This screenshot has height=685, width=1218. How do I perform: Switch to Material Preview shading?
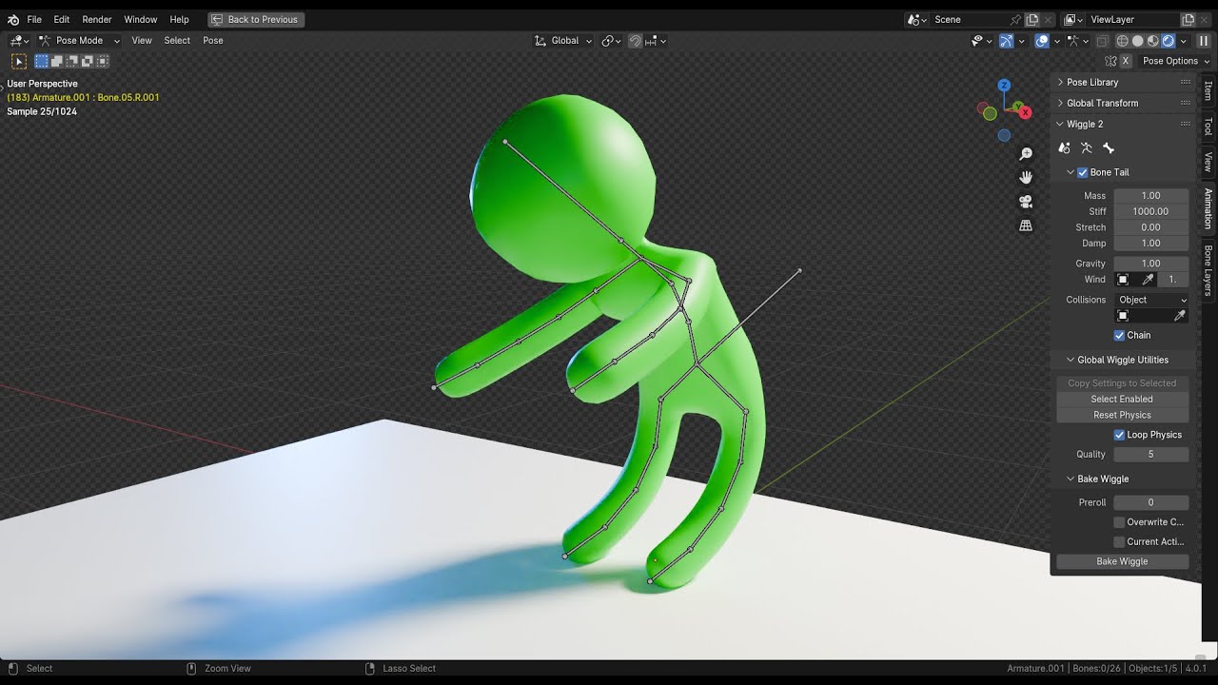(1153, 41)
